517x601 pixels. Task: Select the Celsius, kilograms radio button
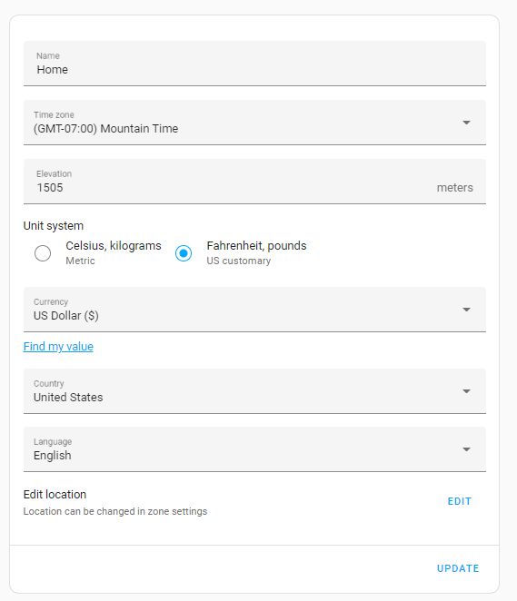coord(43,253)
